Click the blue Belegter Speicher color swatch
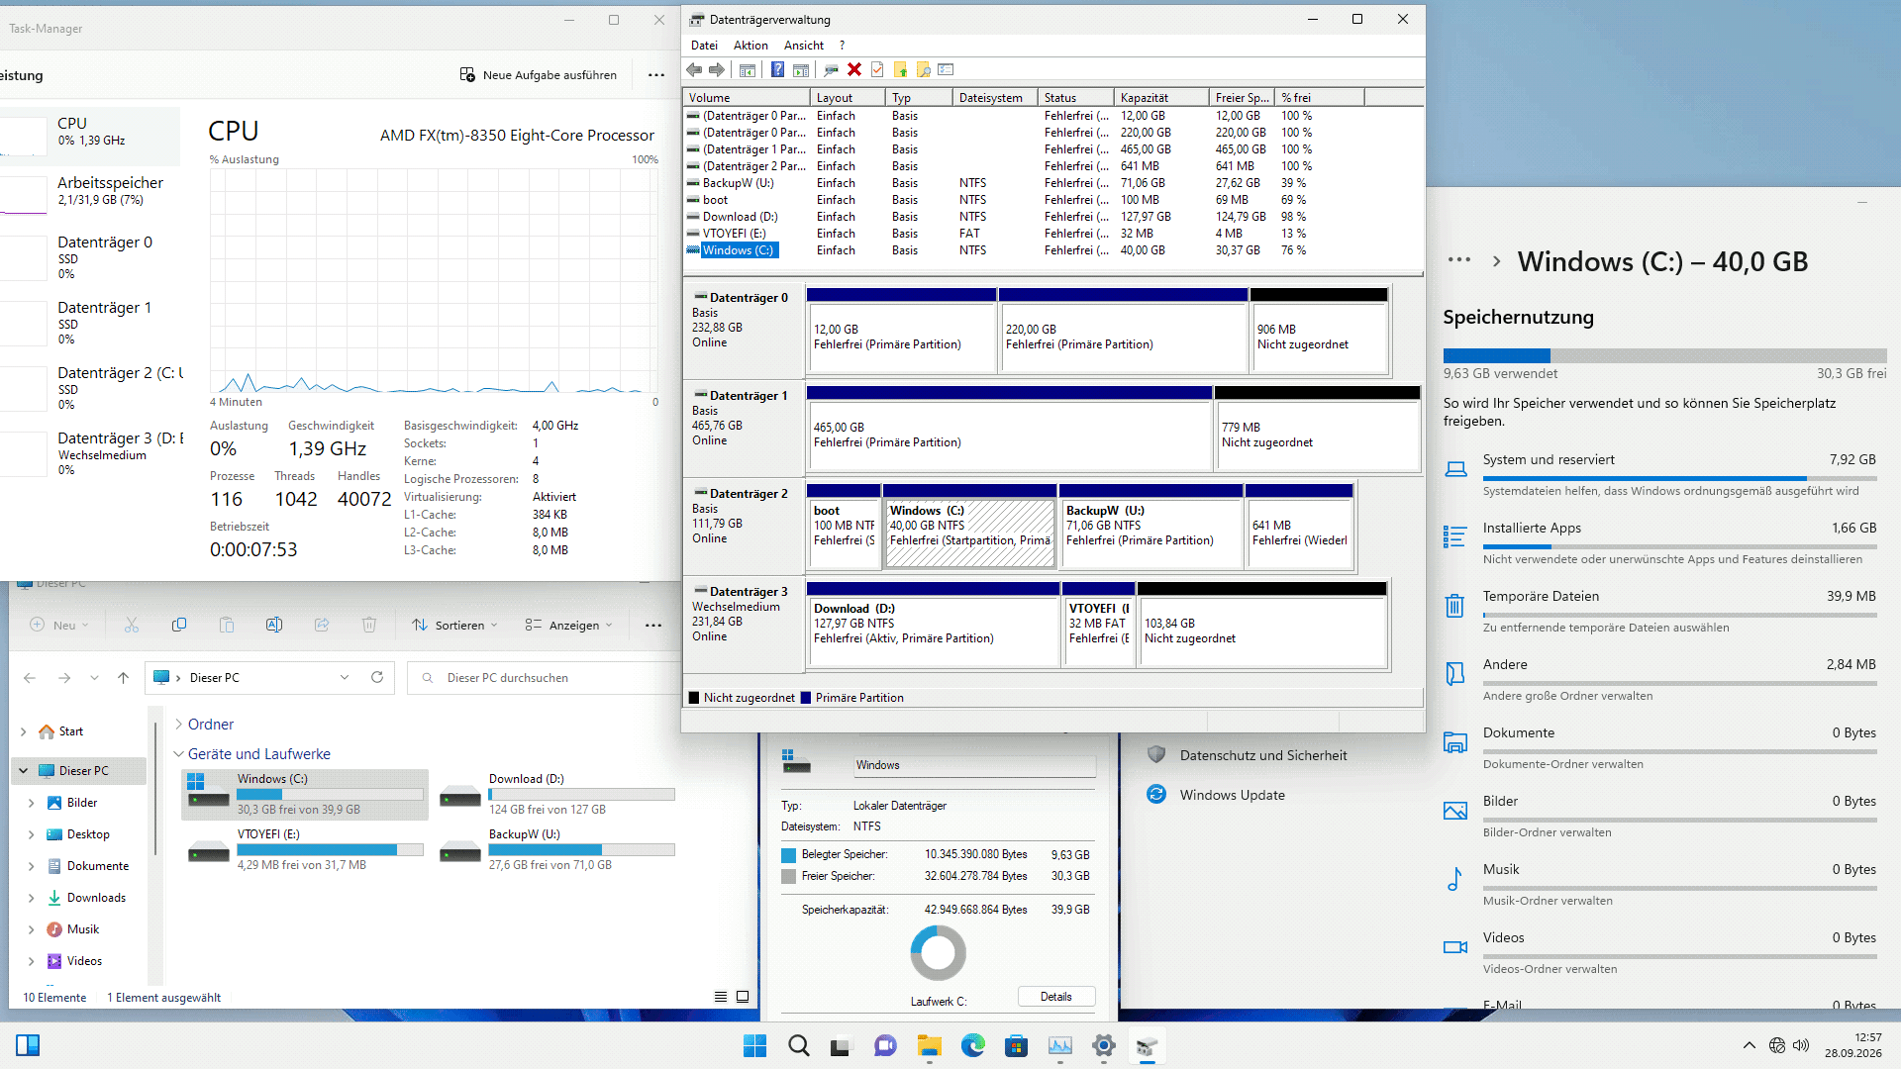The width and height of the screenshot is (1901, 1069). coord(788,855)
